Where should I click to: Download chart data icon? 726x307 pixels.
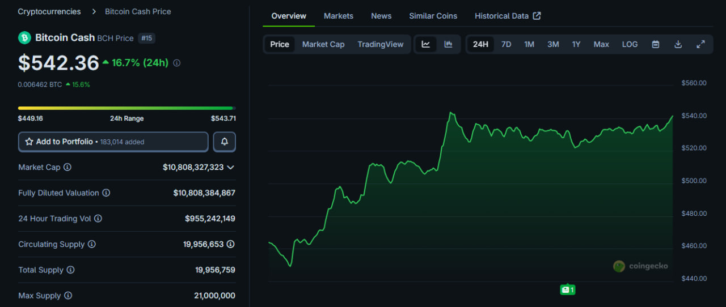678,44
